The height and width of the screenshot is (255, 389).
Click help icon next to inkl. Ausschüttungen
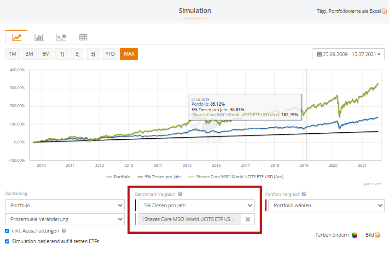point(64,231)
